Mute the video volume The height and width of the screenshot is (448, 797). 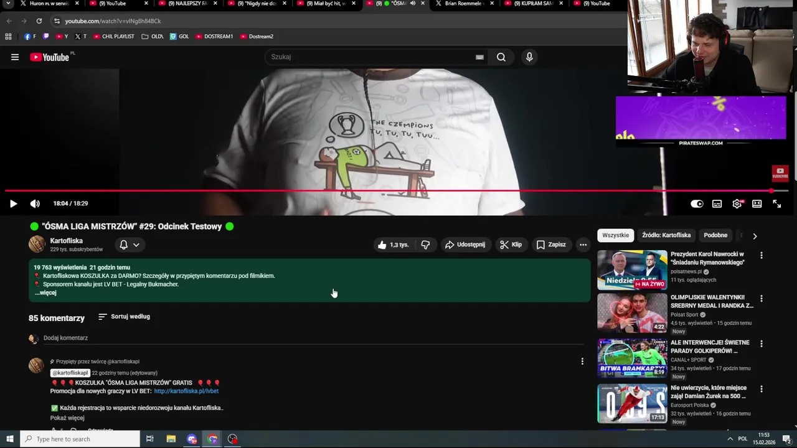(x=35, y=203)
